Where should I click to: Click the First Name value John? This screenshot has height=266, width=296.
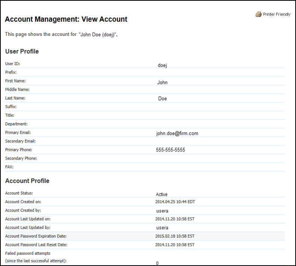(x=163, y=82)
